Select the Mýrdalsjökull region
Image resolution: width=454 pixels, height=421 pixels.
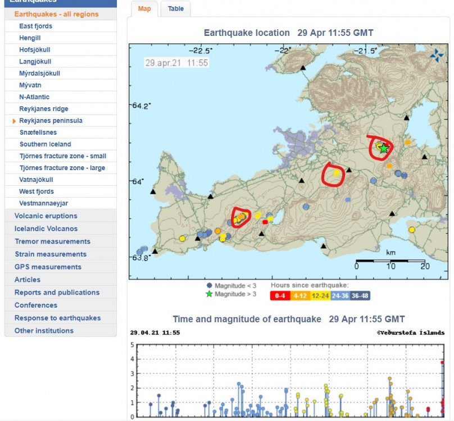click(x=39, y=74)
